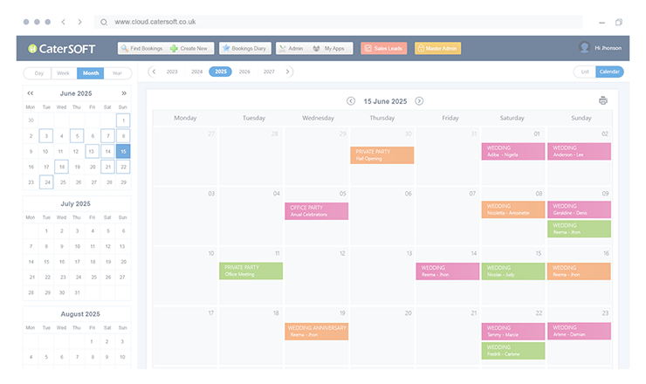Open the orange Private Party Hall Opening event
The width and height of the screenshot is (646, 384).
click(x=381, y=154)
